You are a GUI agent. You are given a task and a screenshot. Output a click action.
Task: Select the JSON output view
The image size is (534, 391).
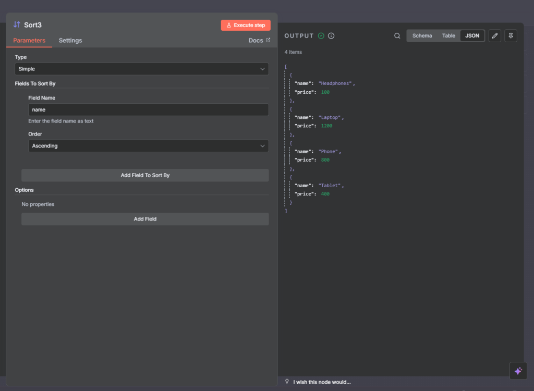point(472,36)
